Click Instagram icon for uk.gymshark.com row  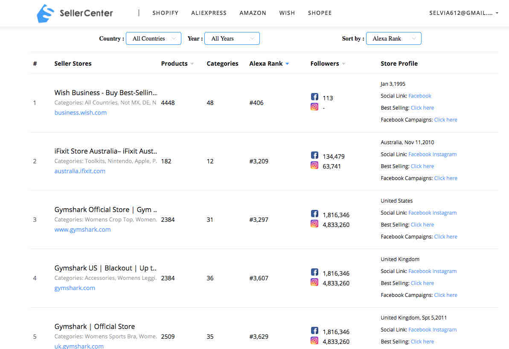coord(314,340)
